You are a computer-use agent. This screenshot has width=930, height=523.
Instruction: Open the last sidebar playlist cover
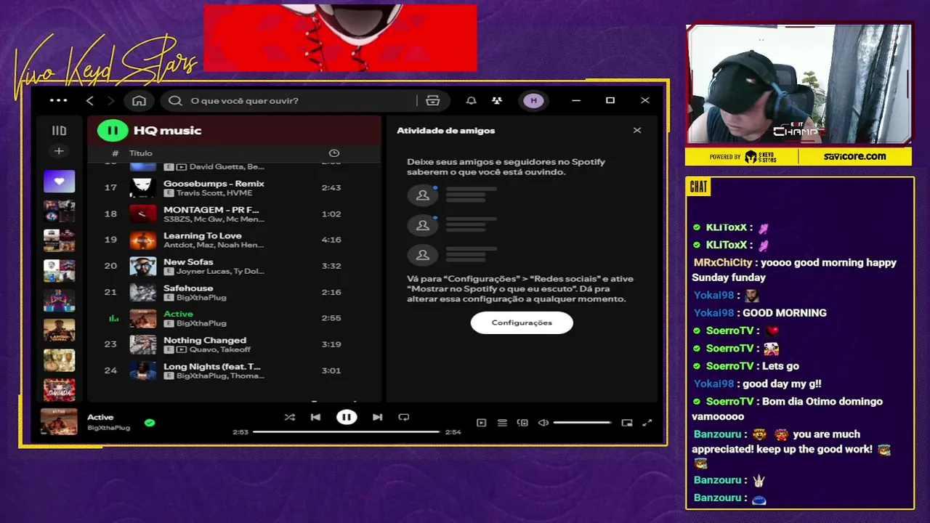point(59,389)
